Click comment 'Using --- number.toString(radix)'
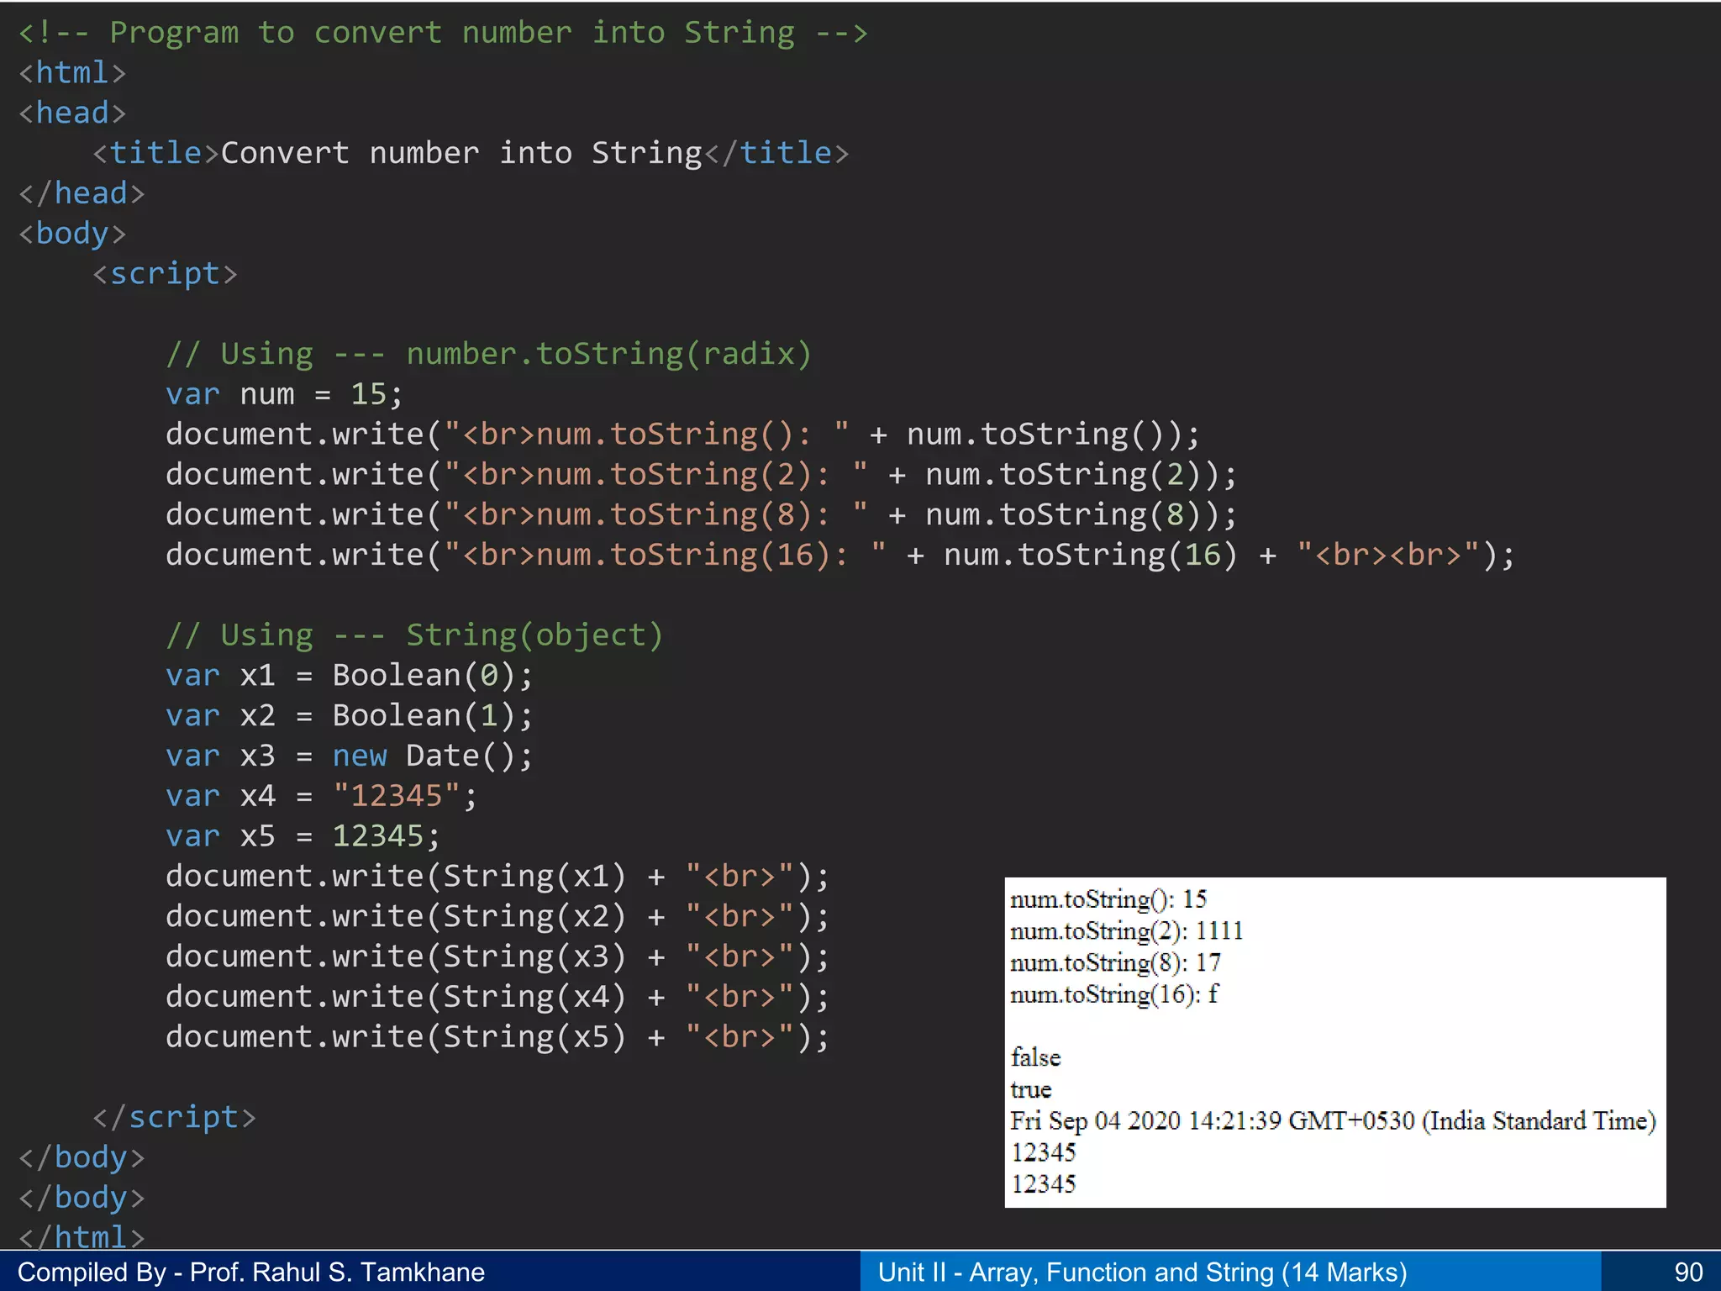Image resolution: width=1721 pixels, height=1291 pixels. pyautogui.click(x=489, y=354)
